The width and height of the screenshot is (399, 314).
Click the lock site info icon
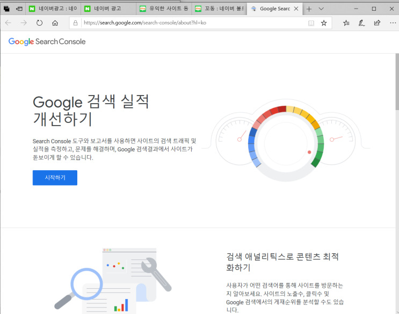pos(75,23)
